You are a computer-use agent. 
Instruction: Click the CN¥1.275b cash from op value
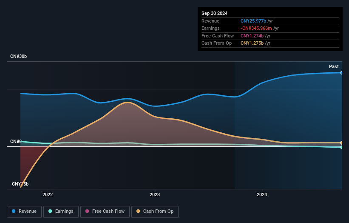252,43
